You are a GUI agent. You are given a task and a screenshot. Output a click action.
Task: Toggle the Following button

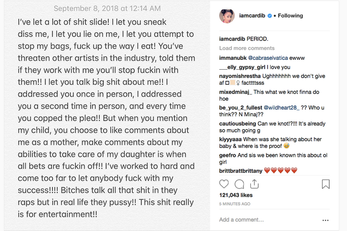[x=290, y=16]
